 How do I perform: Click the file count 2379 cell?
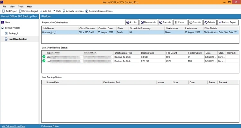[176, 61]
